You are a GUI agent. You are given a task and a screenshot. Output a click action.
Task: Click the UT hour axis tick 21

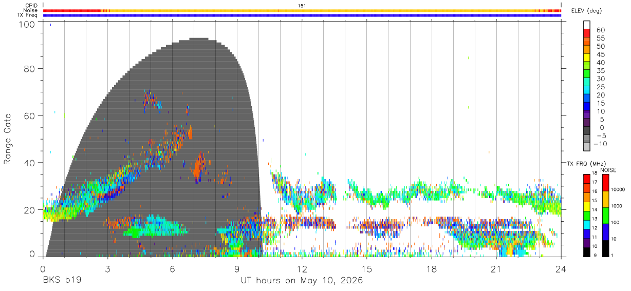[496, 269]
